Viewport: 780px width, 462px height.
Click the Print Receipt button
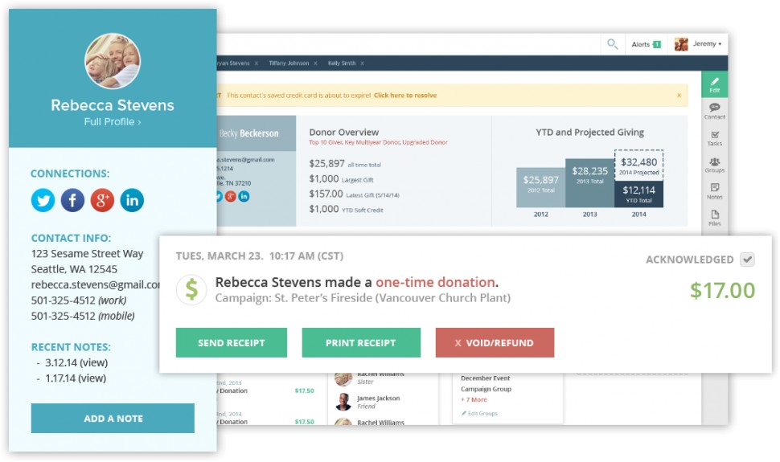pyautogui.click(x=361, y=342)
